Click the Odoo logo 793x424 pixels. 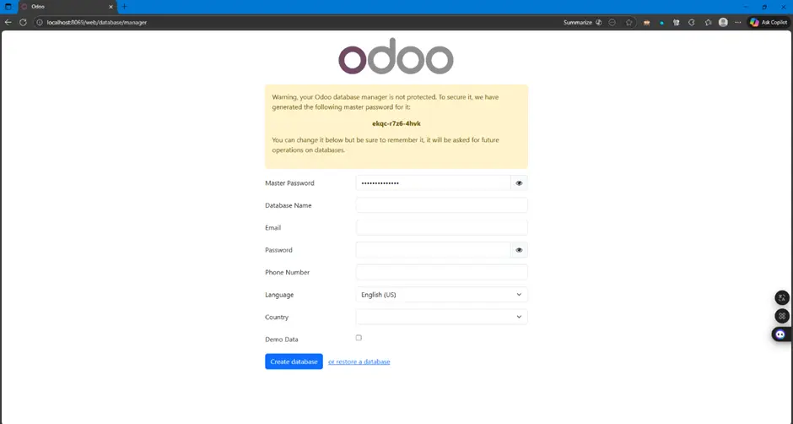[396, 57]
